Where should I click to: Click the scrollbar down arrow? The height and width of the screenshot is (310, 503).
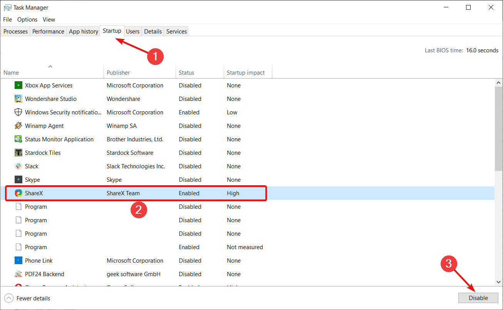499,282
